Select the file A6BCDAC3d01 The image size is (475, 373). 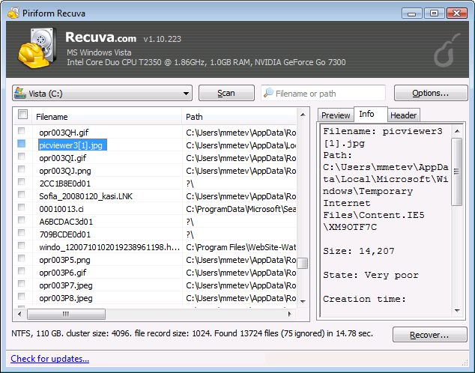tap(66, 222)
